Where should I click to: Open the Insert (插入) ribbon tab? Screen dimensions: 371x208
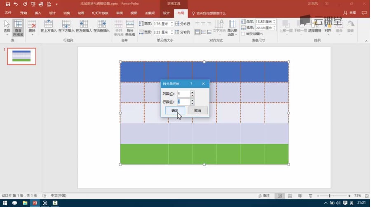[38, 13]
